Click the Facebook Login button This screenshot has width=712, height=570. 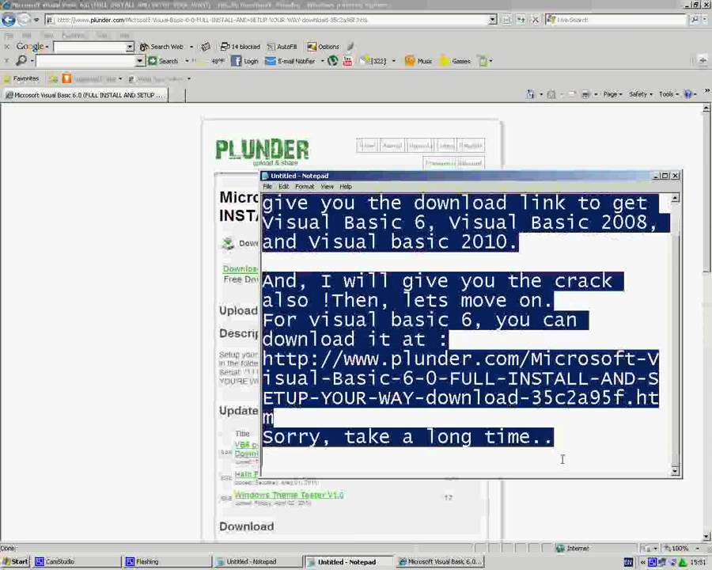coord(244,61)
